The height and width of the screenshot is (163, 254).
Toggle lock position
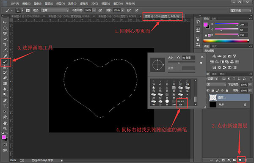tap(222, 91)
